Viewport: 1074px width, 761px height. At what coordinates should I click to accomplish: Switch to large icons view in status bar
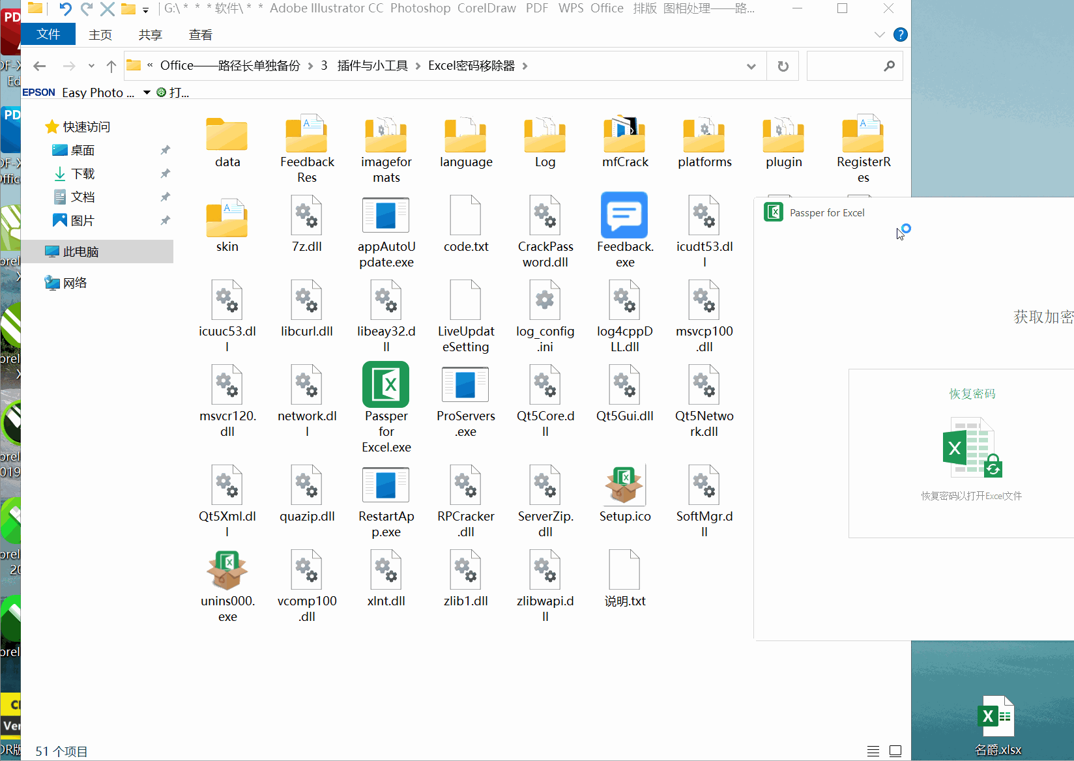pyautogui.click(x=895, y=751)
